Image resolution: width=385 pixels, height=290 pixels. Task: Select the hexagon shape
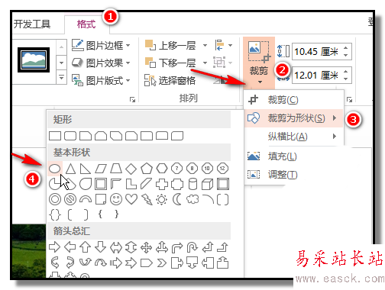162,169
